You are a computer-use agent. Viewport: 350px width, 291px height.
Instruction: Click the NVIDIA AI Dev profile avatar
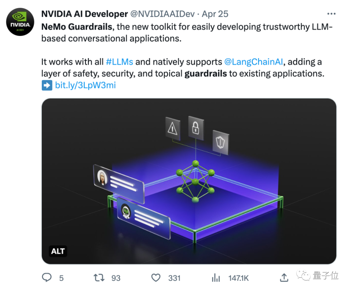(20, 22)
